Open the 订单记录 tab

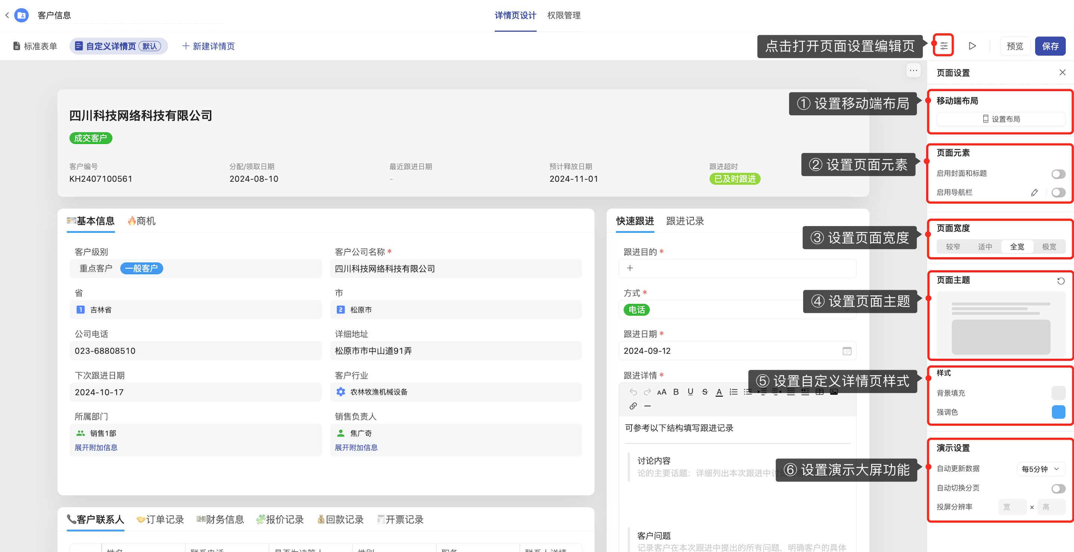click(x=160, y=520)
